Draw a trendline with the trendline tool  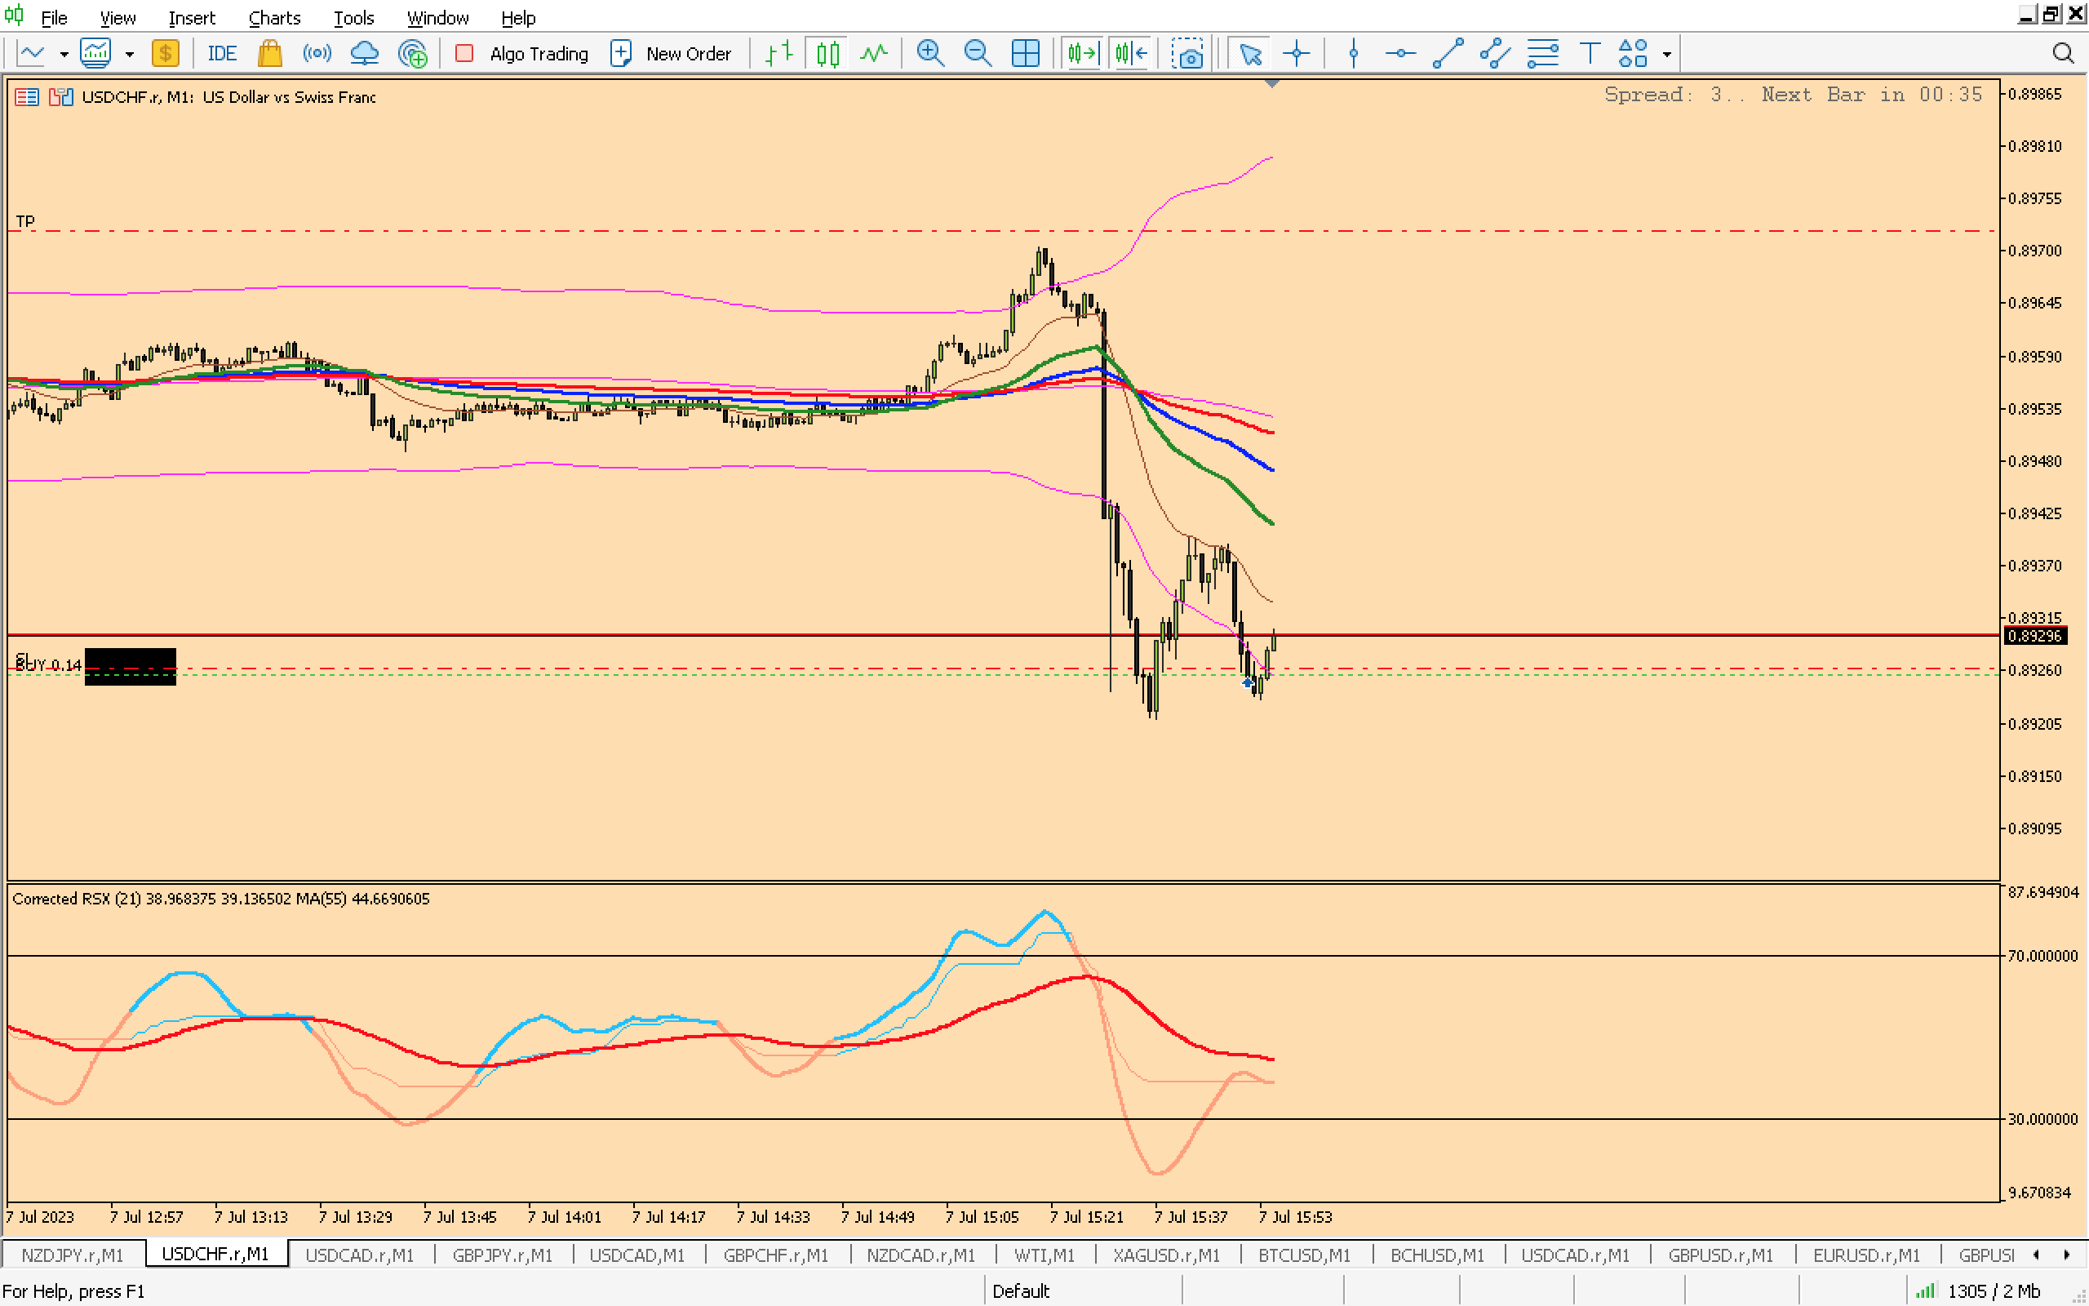(1448, 54)
